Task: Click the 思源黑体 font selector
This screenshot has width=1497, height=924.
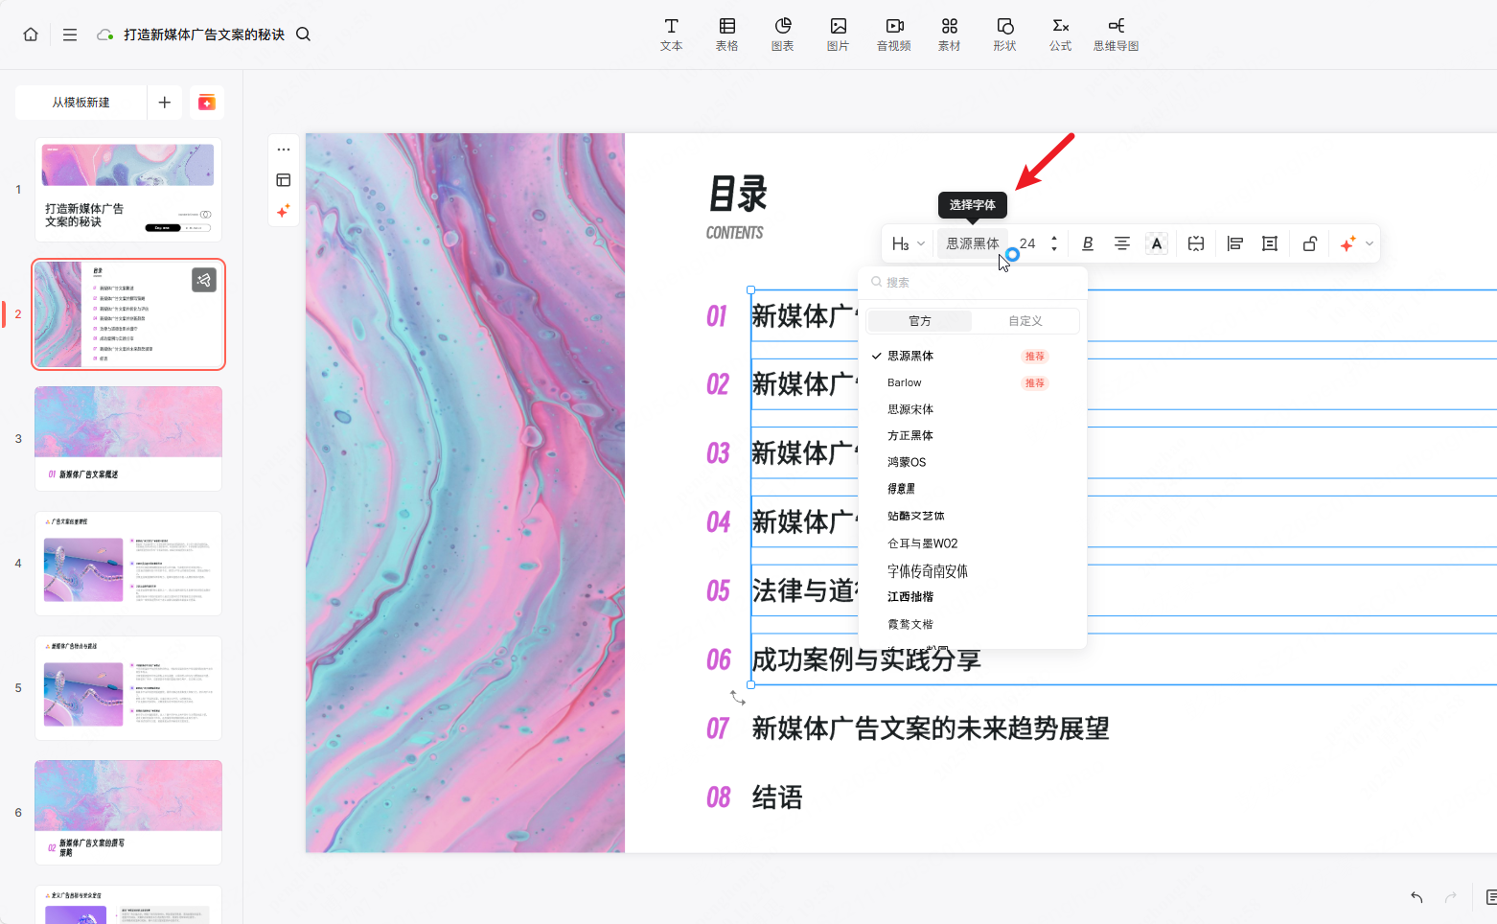Action: (x=973, y=244)
